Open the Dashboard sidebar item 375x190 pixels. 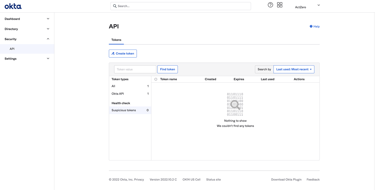(x=27, y=19)
